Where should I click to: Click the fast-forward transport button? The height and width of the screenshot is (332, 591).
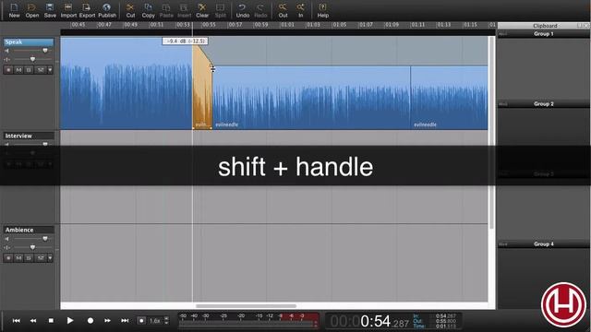[107, 321]
